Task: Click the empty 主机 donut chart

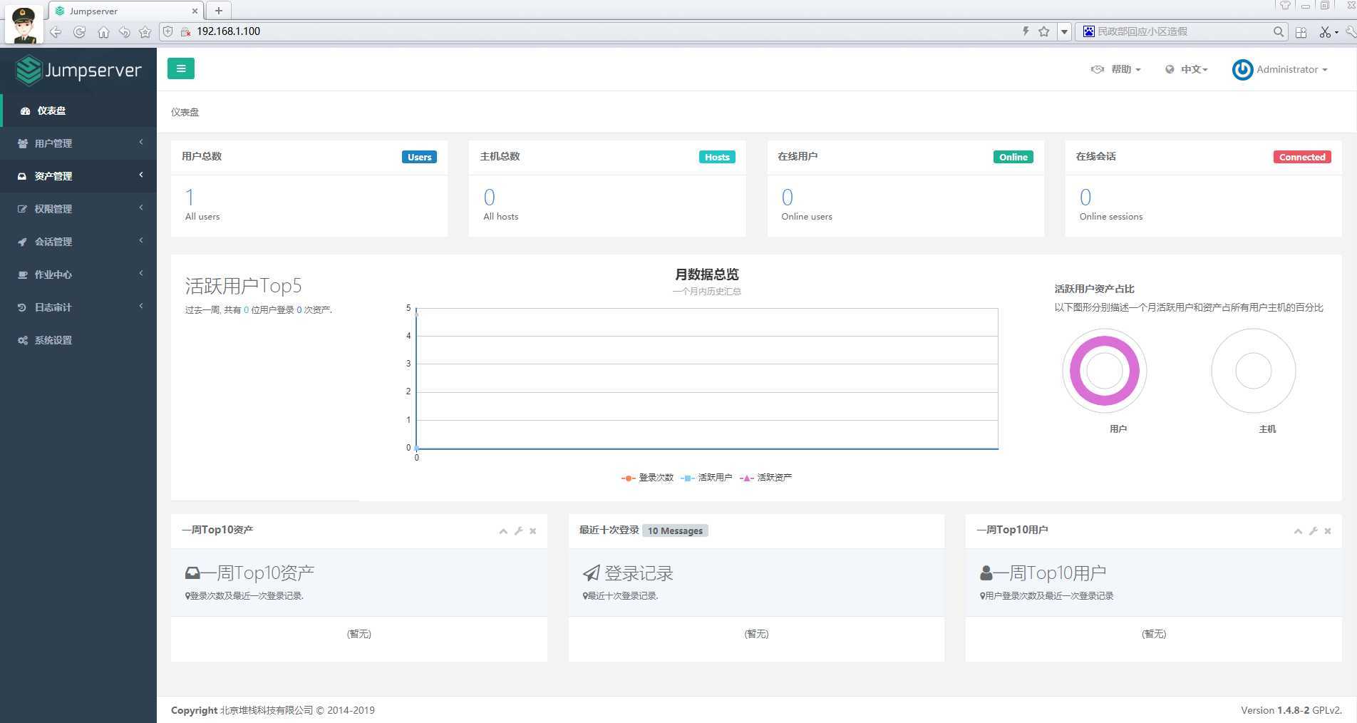Action: (x=1253, y=371)
